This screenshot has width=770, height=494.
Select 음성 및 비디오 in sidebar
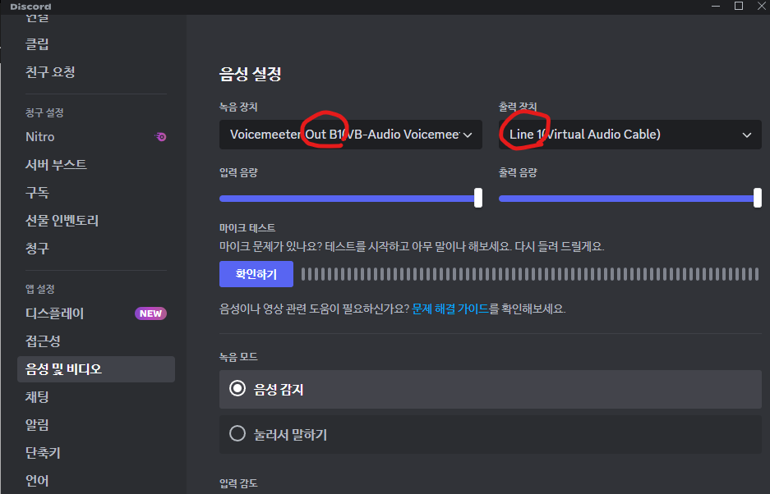click(x=96, y=369)
